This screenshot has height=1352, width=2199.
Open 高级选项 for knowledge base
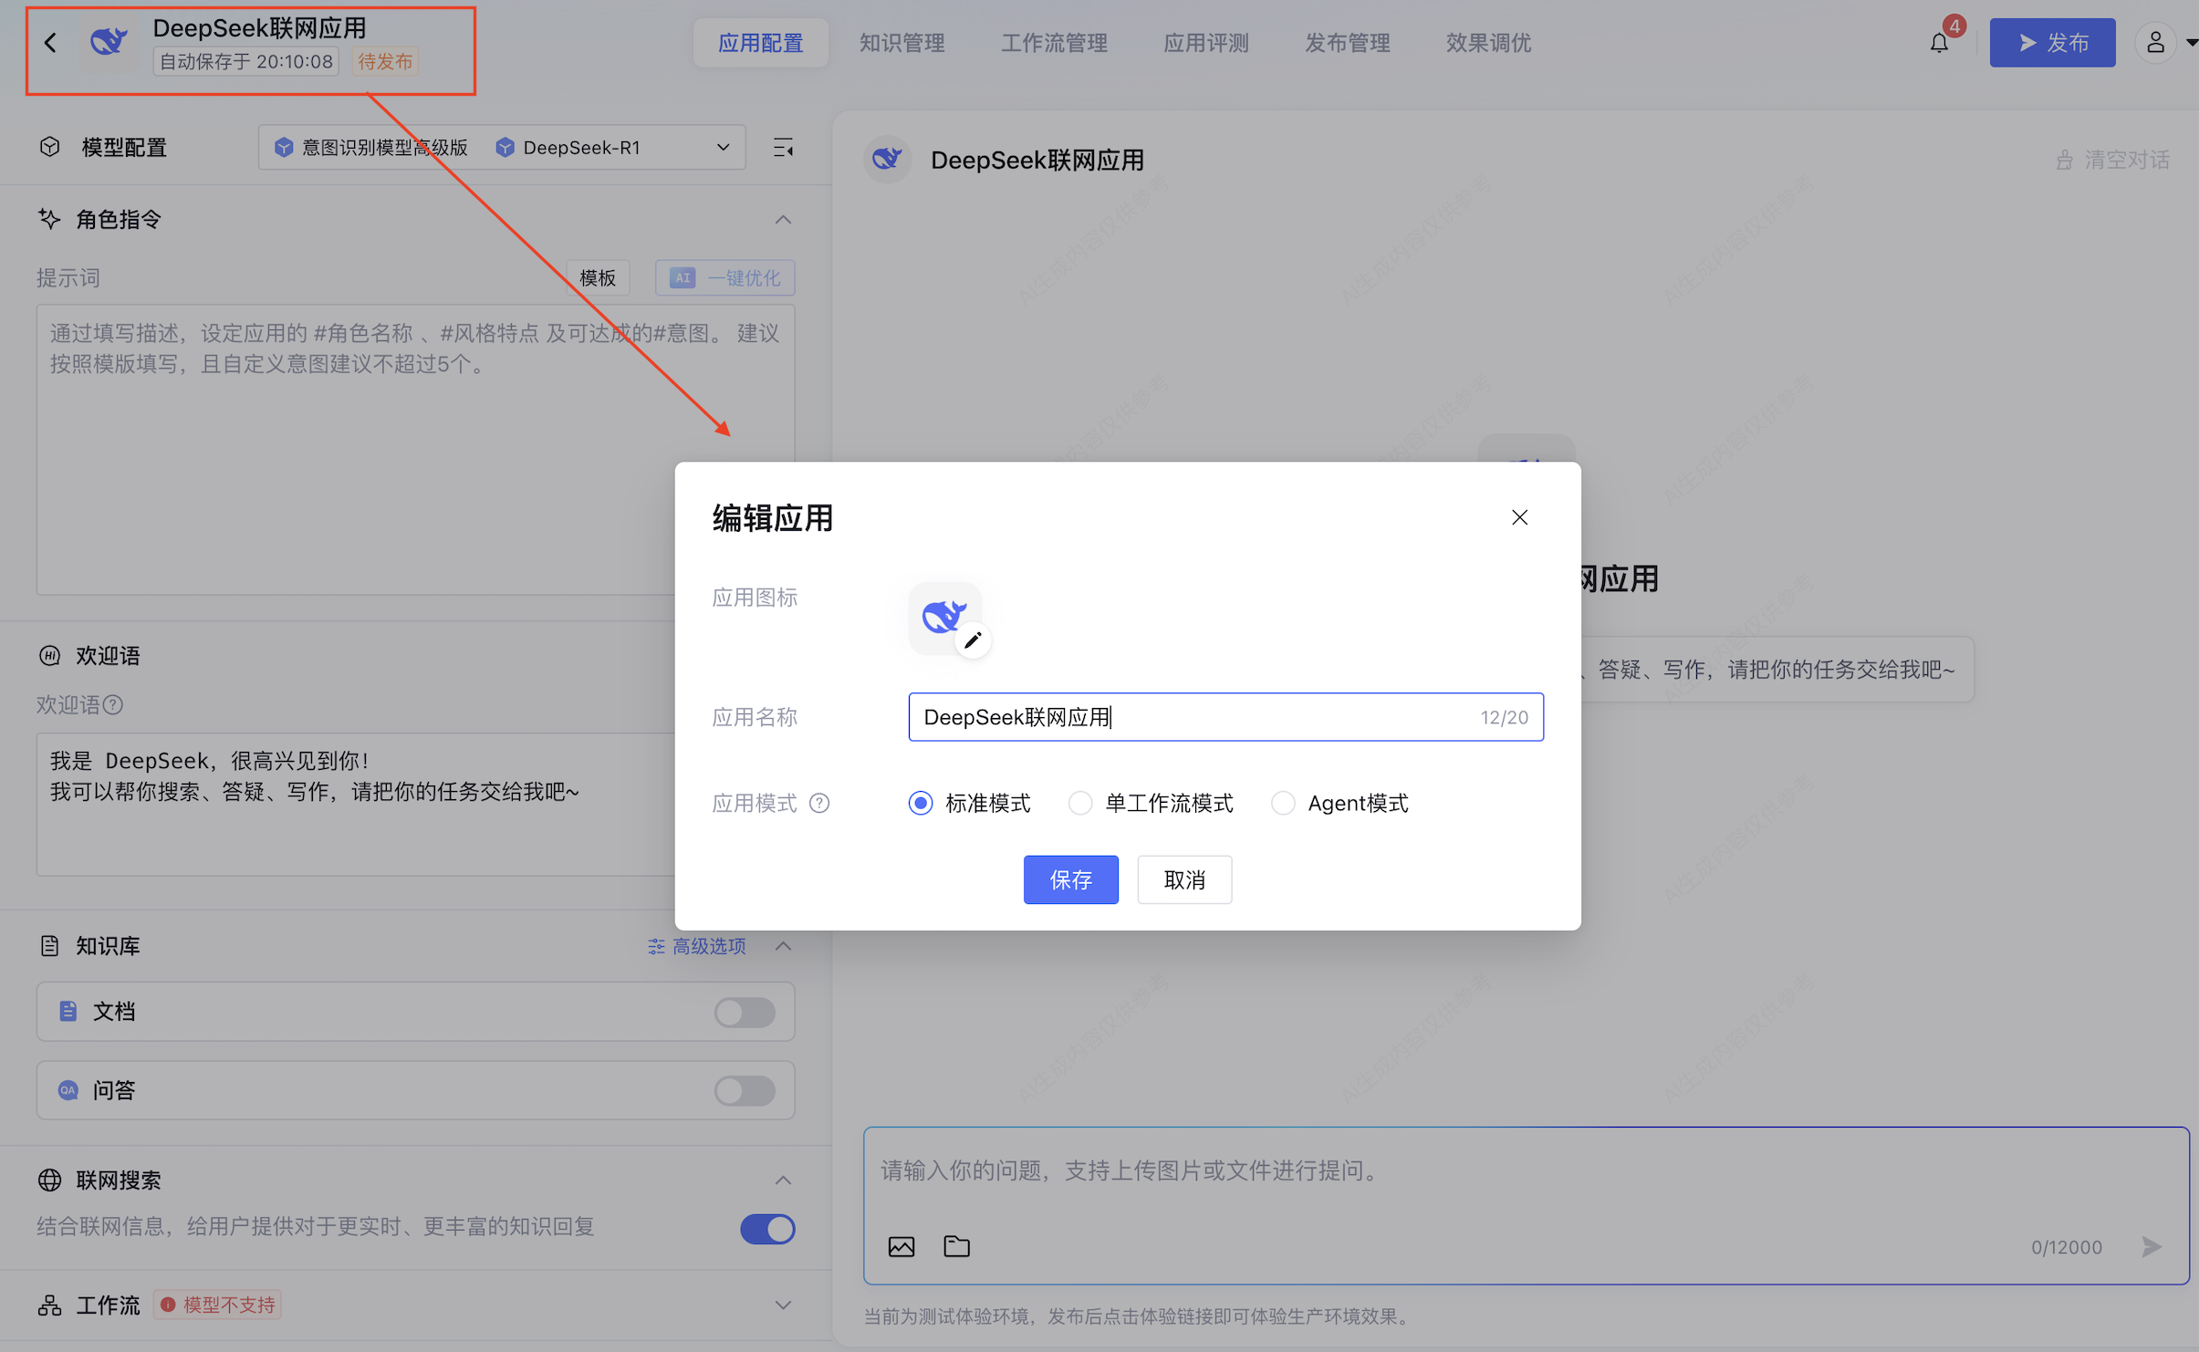697,946
